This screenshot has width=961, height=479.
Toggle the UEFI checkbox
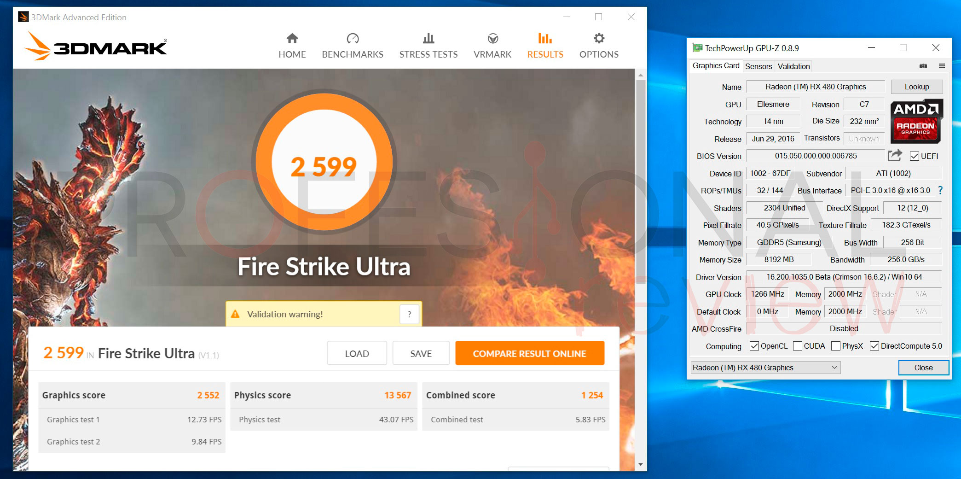pos(915,156)
